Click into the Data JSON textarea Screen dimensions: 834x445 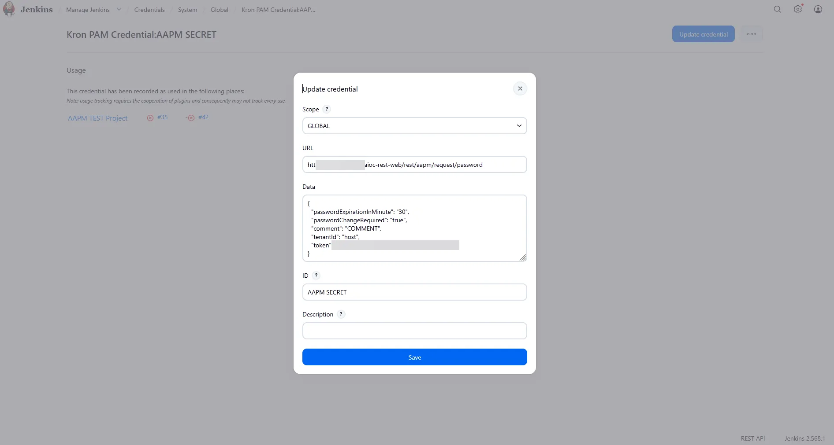(x=415, y=228)
